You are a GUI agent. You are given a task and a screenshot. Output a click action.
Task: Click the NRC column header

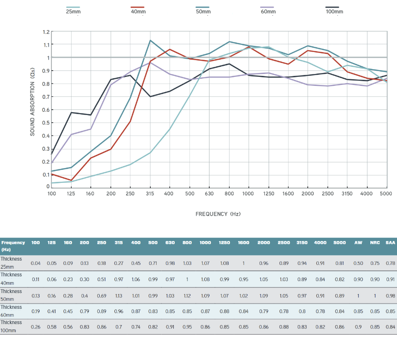(375, 243)
